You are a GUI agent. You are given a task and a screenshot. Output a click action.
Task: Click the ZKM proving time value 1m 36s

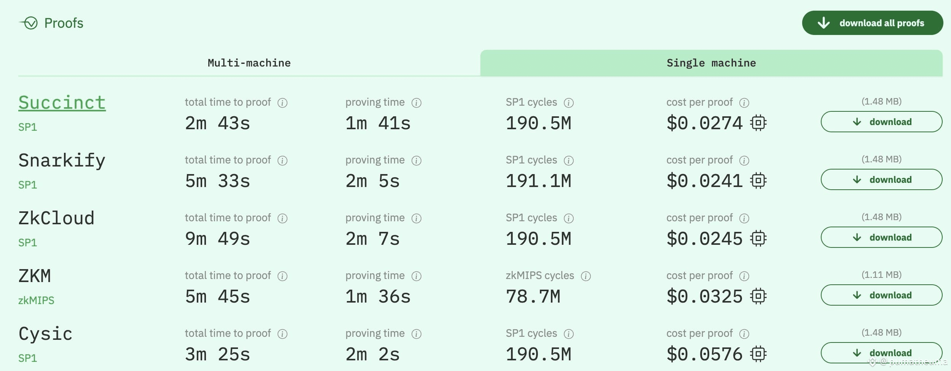coord(378,296)
